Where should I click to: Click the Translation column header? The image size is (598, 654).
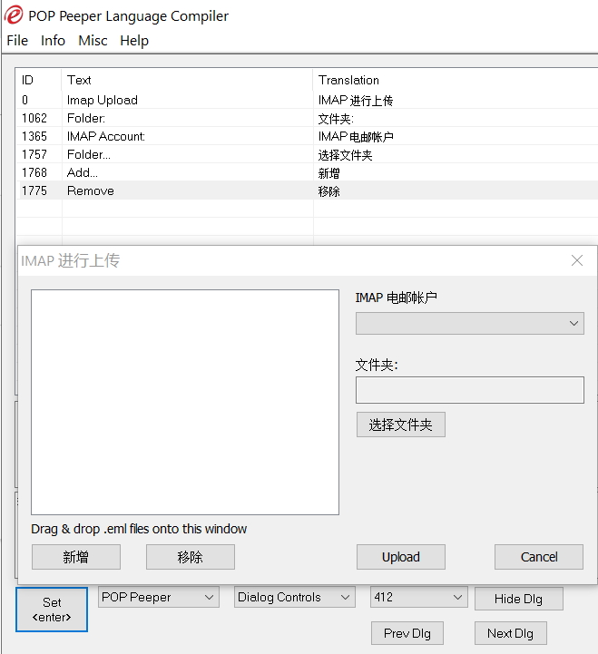click(x=456, y=80)
